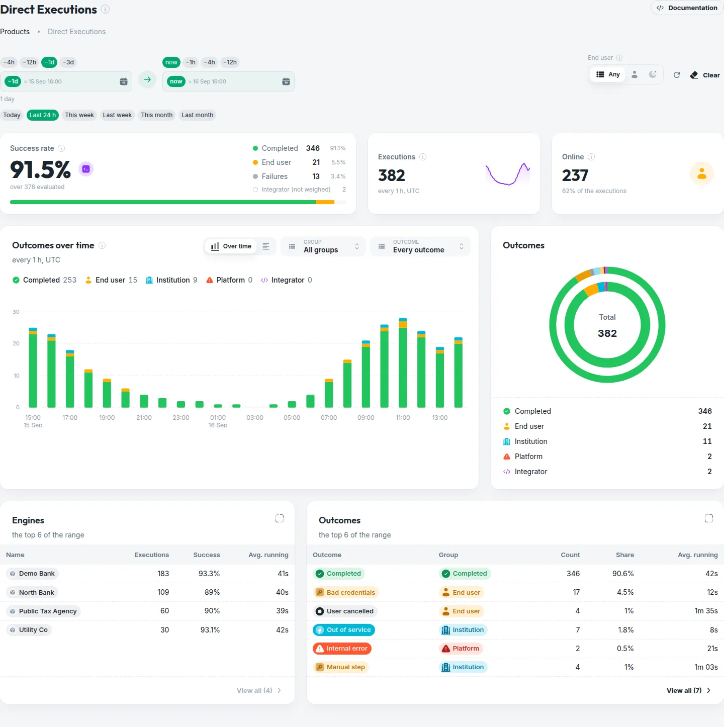
Task: Toggle Platform series in chart legend
Action: coord(229,280)
